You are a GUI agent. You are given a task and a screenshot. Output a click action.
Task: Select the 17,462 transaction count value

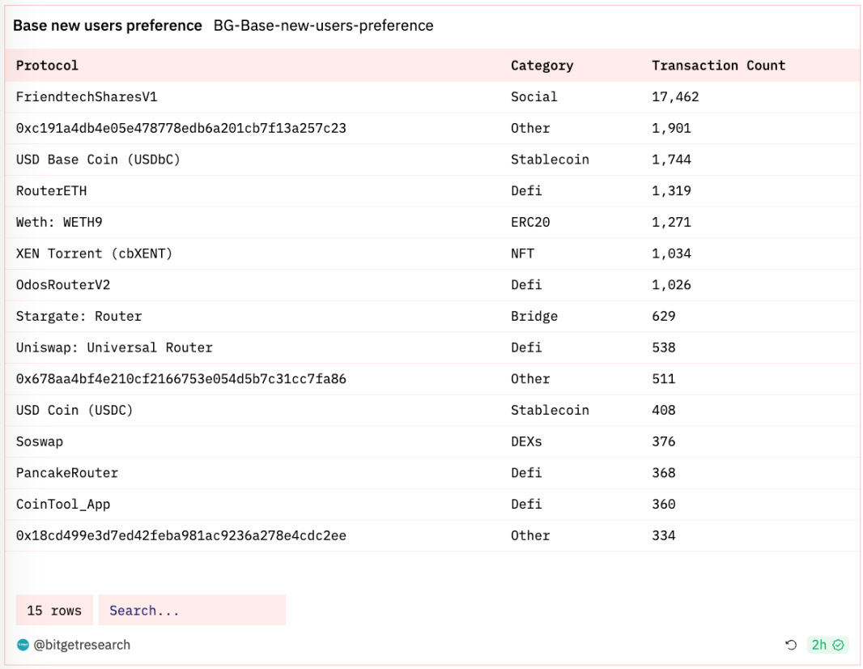[675, 97]
